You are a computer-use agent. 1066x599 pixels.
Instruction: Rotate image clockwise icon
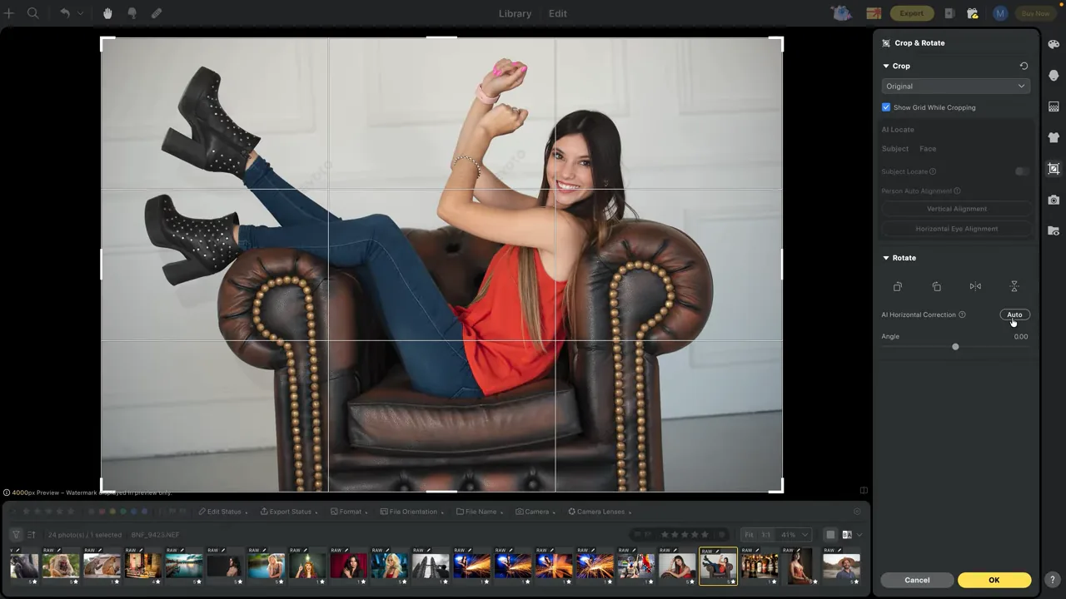pyautogui.click(x=936, y=286)
